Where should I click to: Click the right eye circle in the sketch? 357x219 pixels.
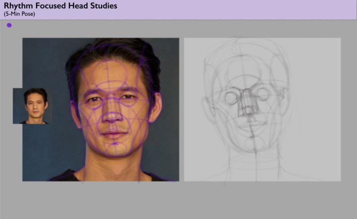pyautogui.click(x=263, y=94)
